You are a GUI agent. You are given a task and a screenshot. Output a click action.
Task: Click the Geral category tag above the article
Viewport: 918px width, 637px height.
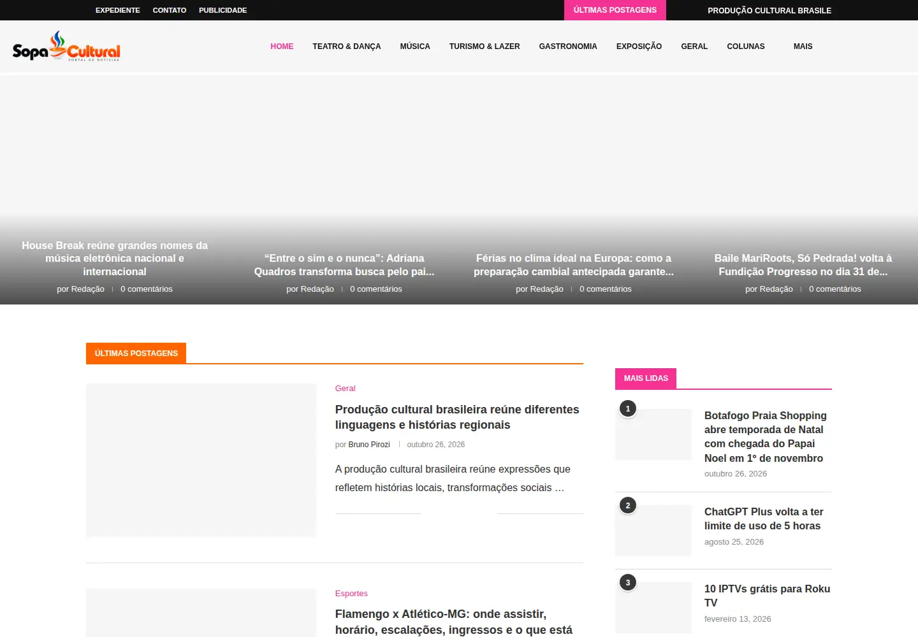(x=345, y=389)
